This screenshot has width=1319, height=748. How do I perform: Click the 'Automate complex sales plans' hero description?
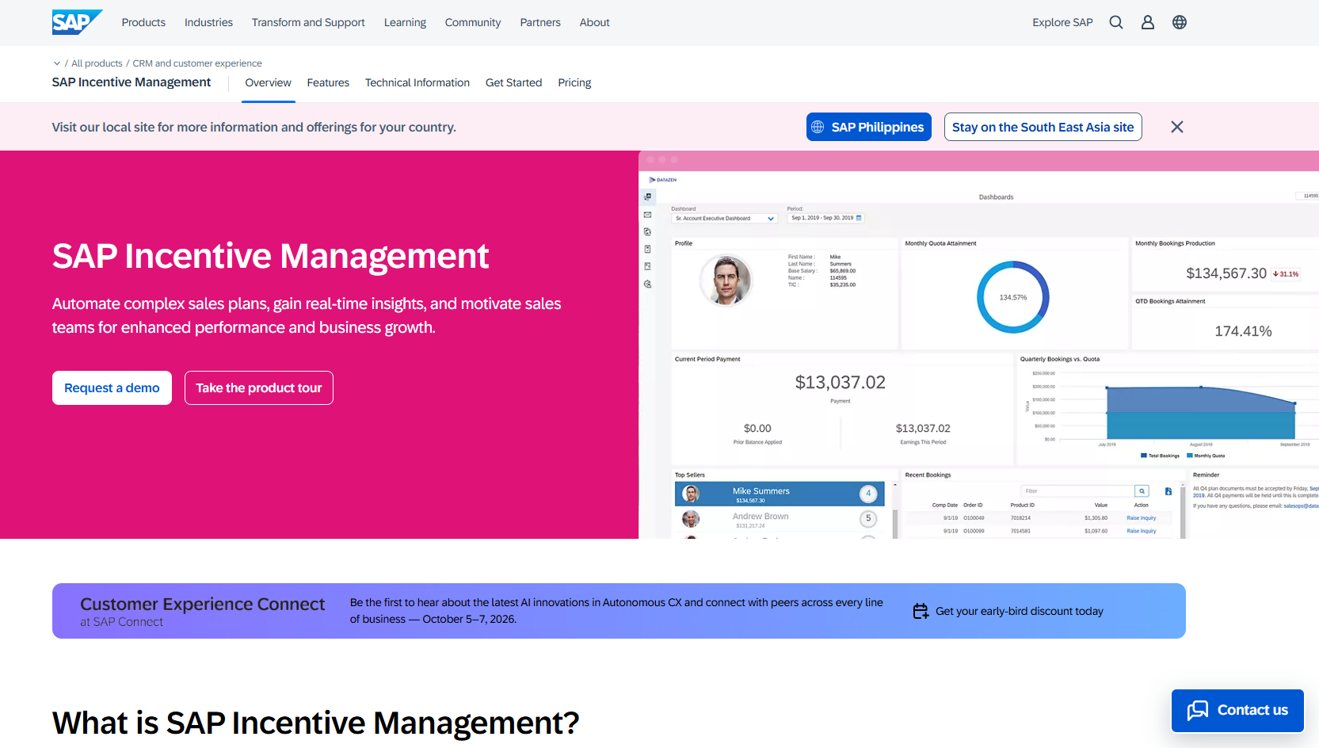[x=307, y=315]
